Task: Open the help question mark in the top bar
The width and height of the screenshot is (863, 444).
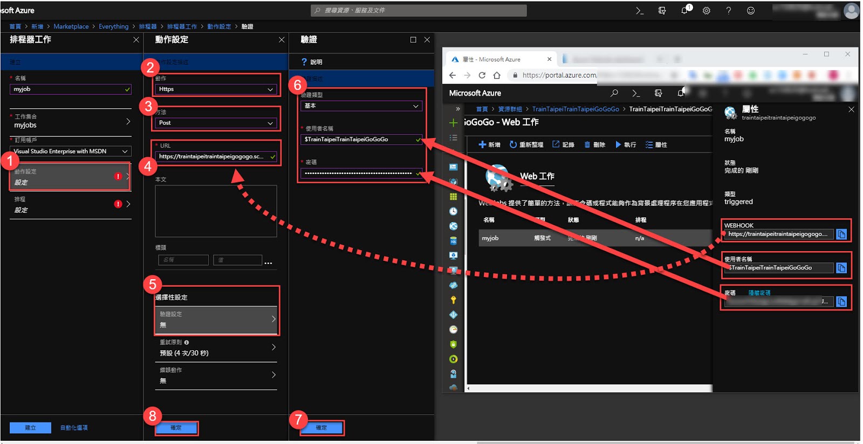Action: coord(728,10)
